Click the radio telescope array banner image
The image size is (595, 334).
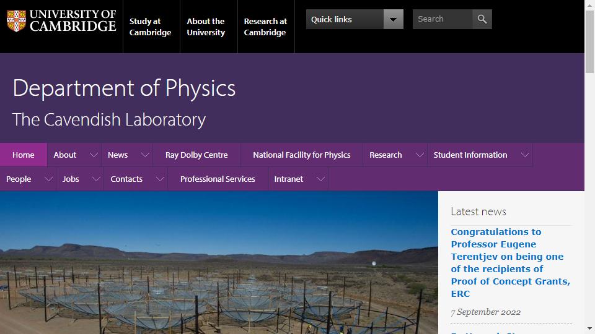219,262
